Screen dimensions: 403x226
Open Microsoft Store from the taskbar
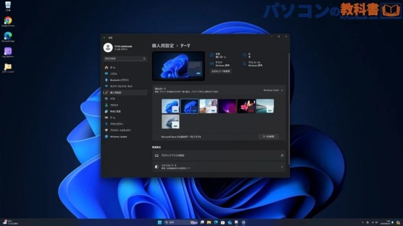point(223,223)
